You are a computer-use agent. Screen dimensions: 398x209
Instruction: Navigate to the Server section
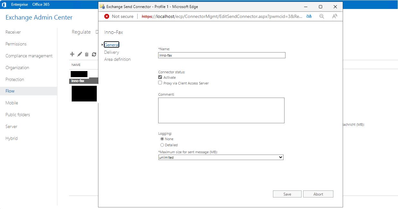click(11, 126)
